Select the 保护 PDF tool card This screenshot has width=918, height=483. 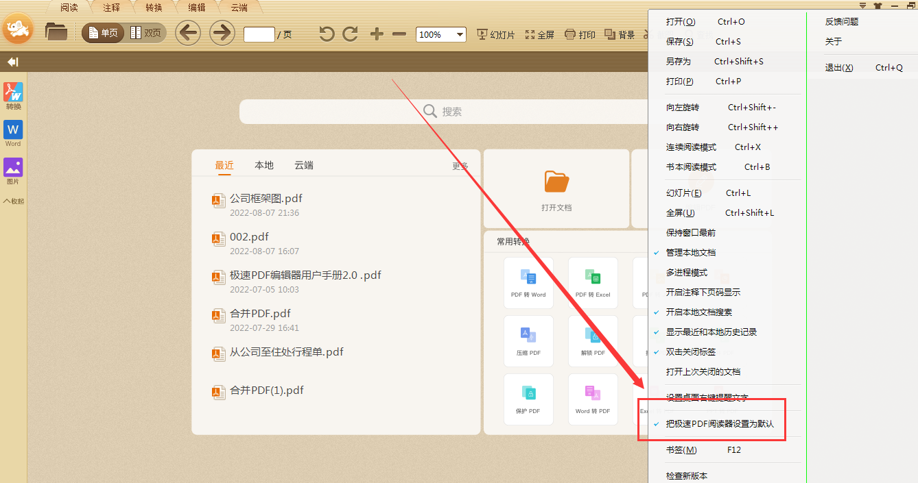[x=528, y=399]
